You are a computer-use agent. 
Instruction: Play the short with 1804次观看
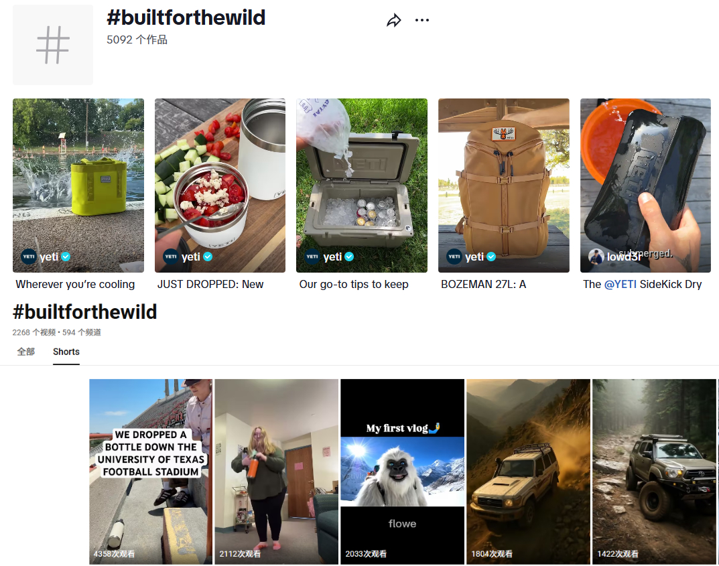(x=528, y=471)
